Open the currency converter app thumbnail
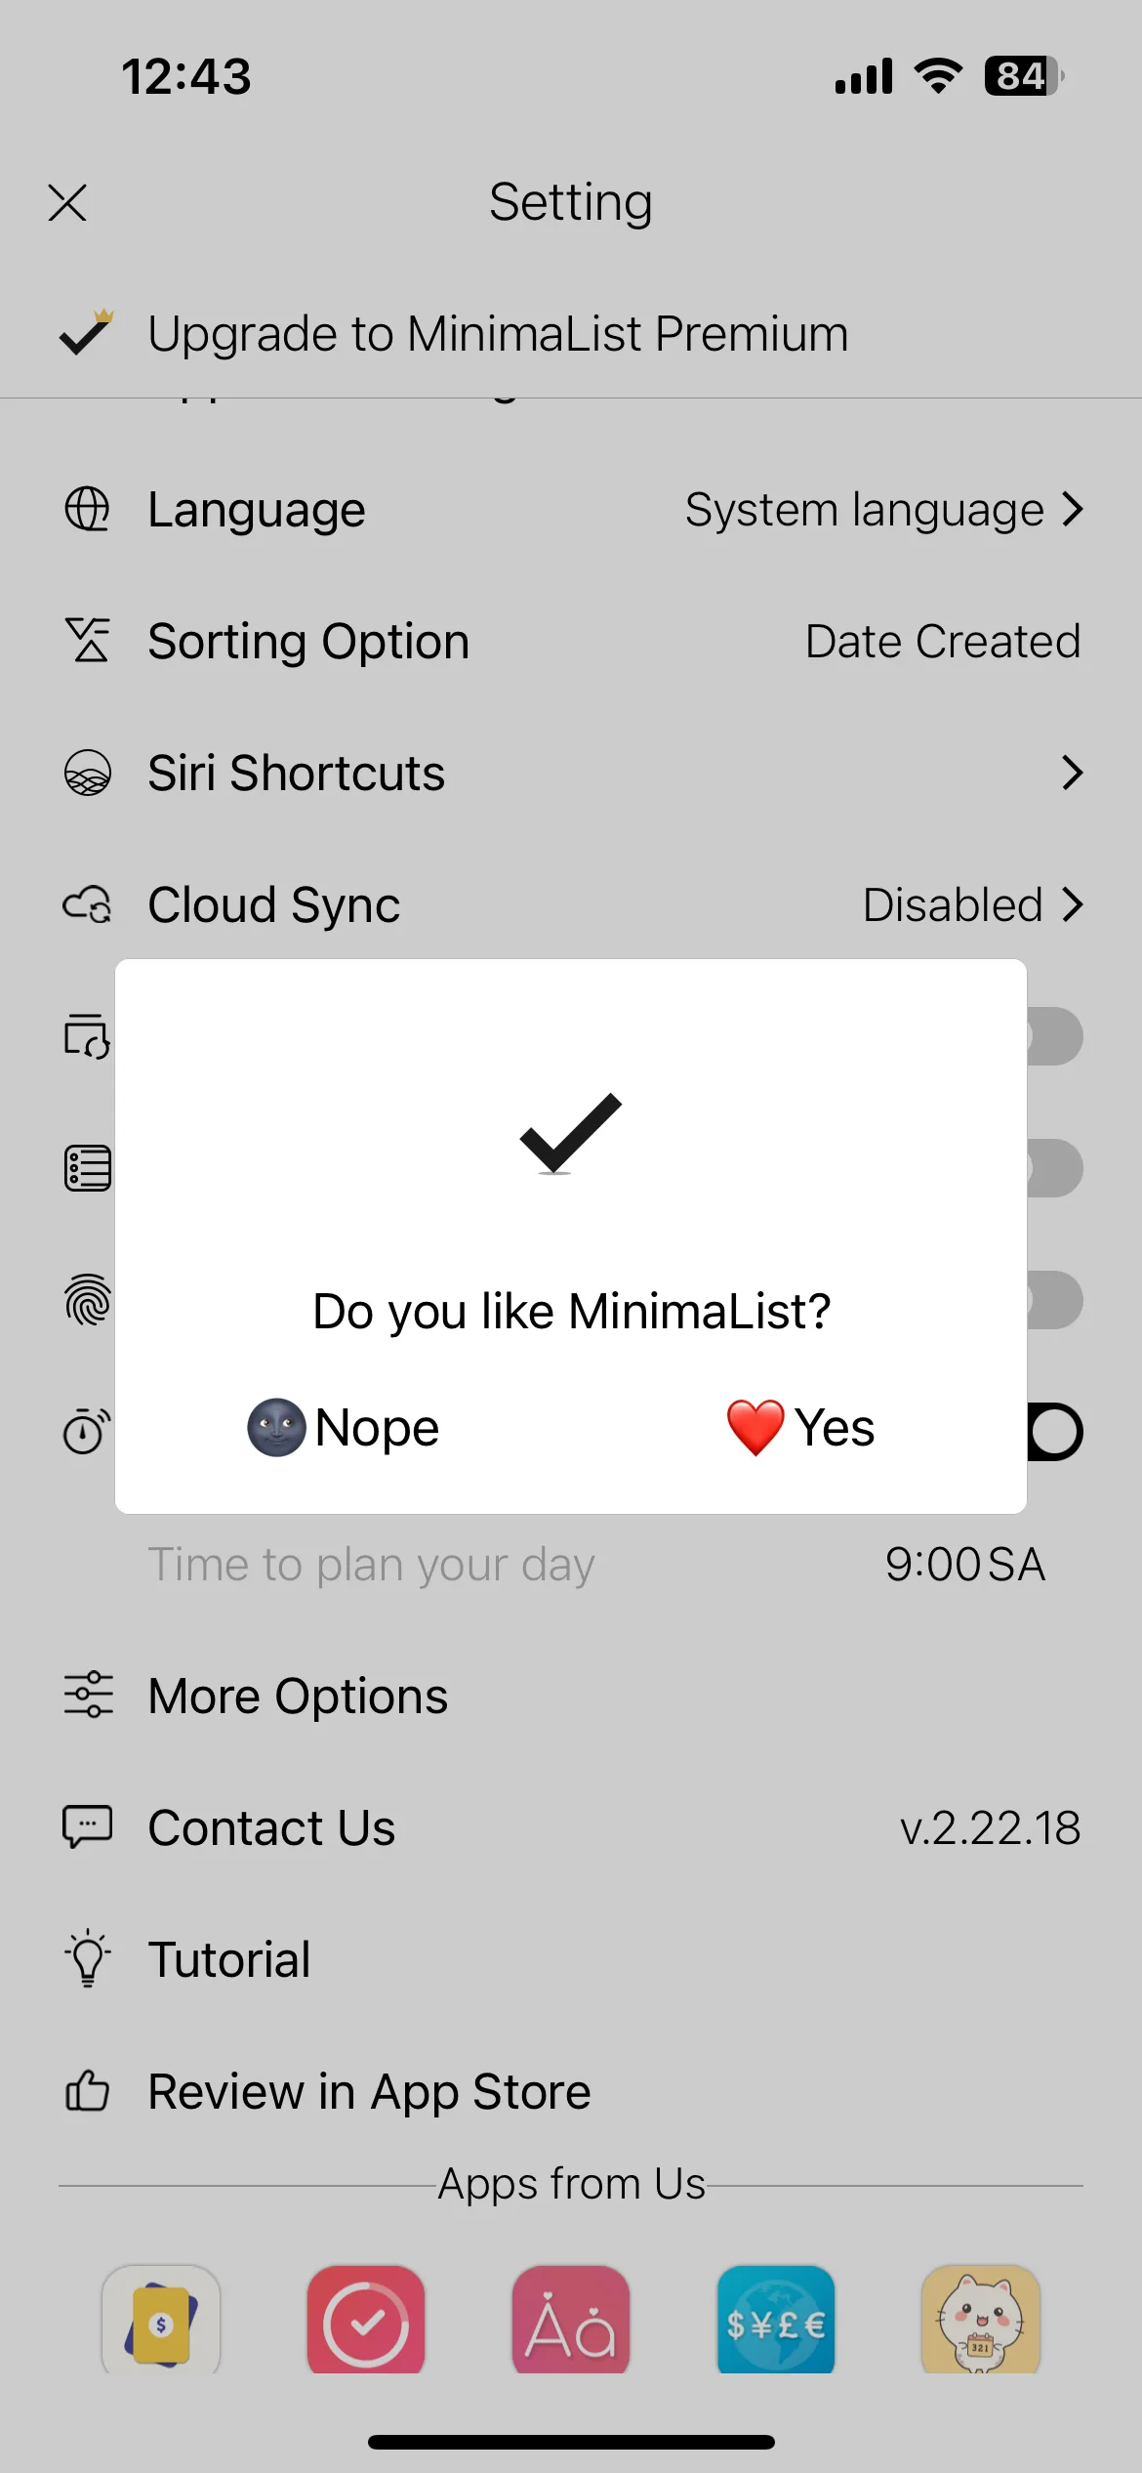Viewport: 1142px width, 2473px height. point(776,2320)
